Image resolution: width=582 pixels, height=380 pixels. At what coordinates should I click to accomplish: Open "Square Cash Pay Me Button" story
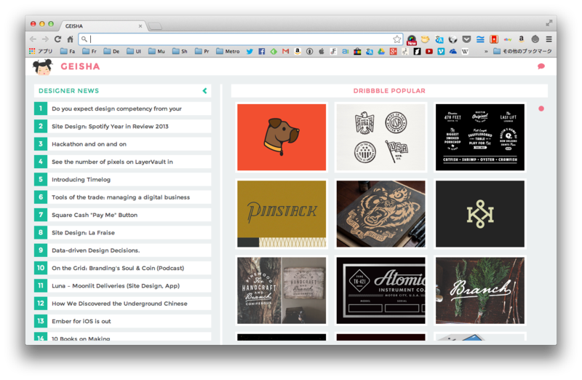122,215
